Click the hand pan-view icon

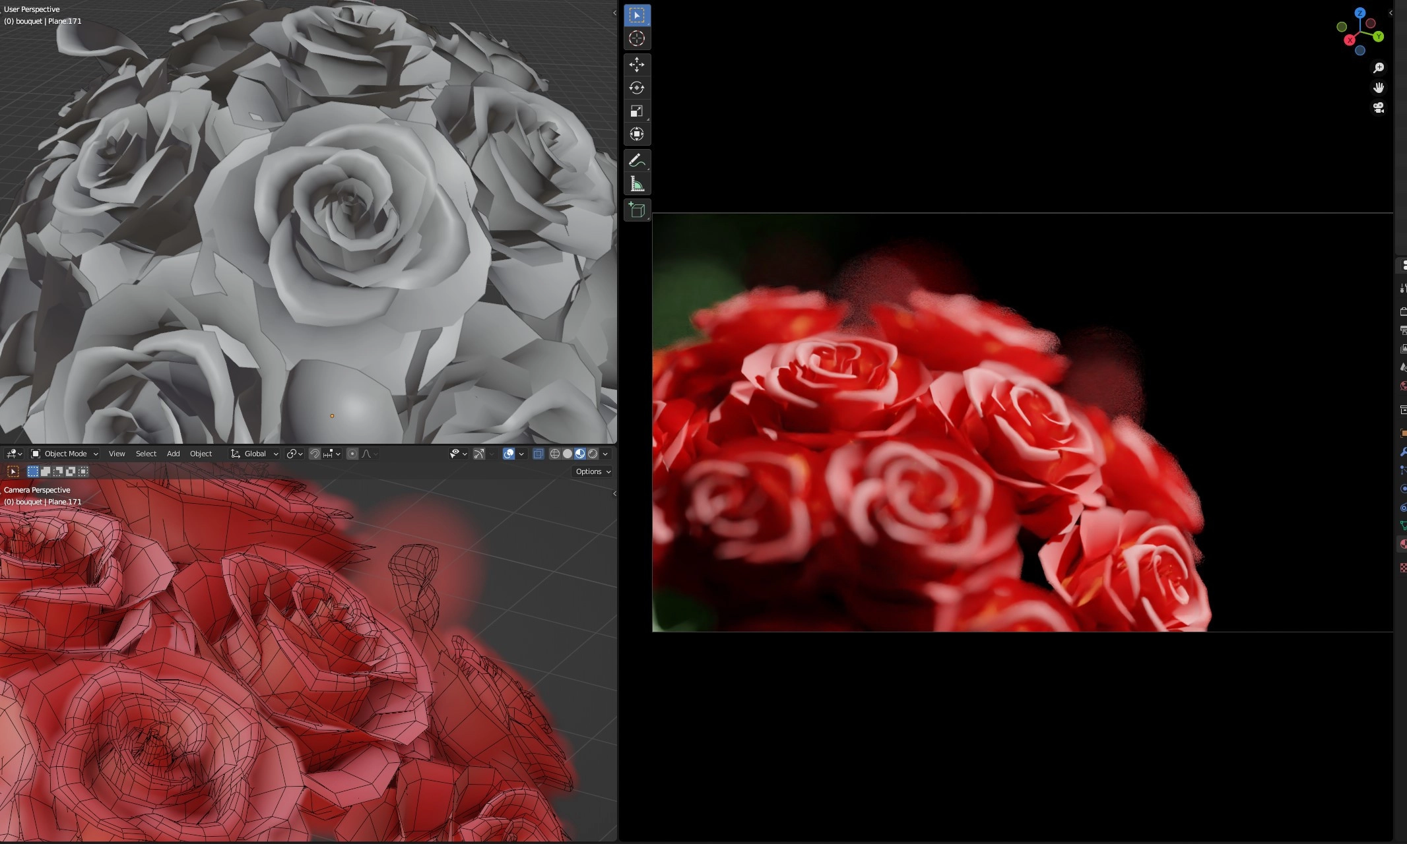[x=1379, y=88]
